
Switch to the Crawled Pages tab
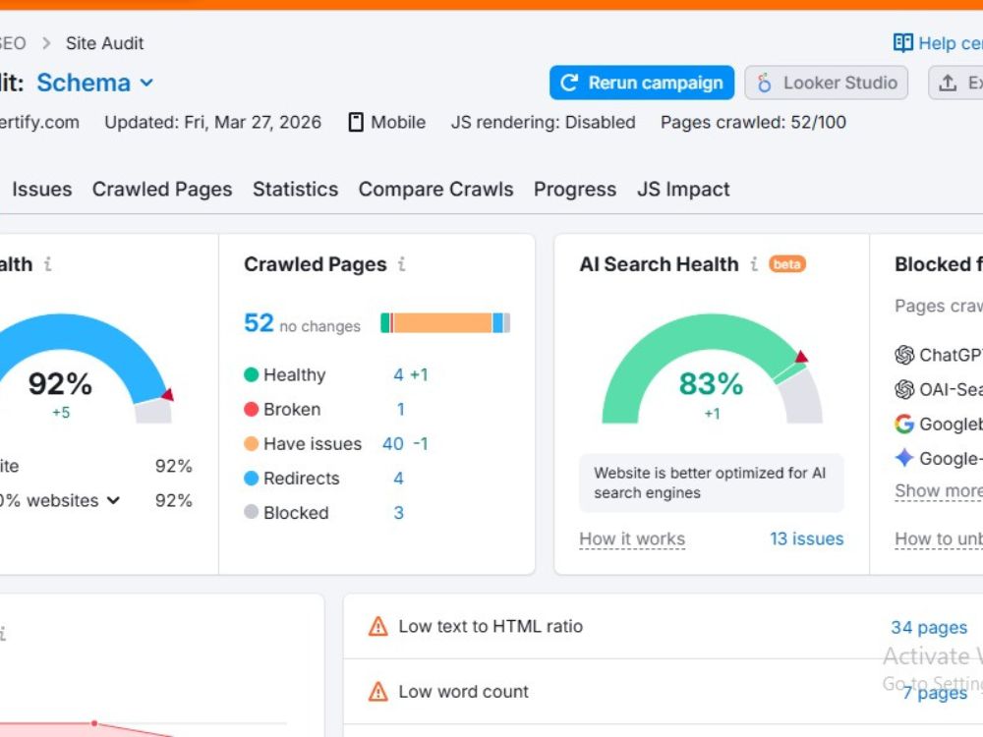pyautogui.click(x=162, y=190)
